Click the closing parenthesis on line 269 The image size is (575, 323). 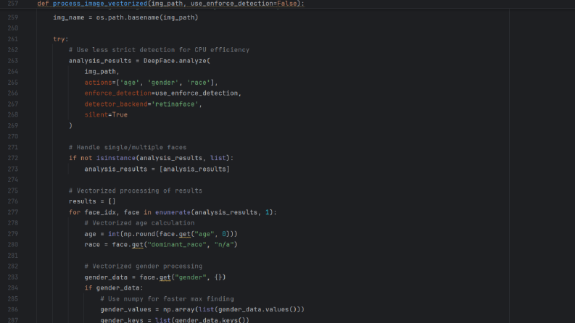tap(71, 125)
